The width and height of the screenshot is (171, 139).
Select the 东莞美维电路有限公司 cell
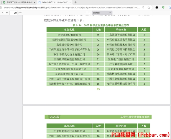click(121, 69)
